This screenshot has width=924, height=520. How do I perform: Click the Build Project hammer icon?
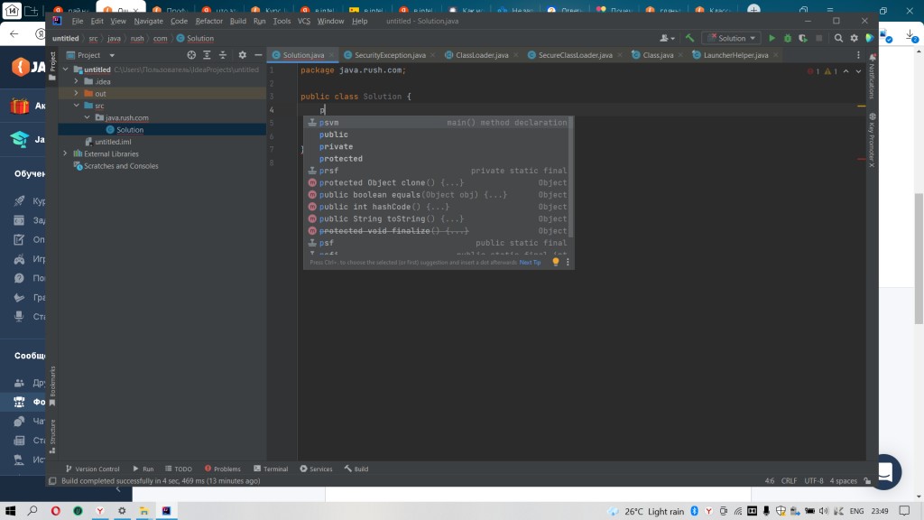pos(690,38)
